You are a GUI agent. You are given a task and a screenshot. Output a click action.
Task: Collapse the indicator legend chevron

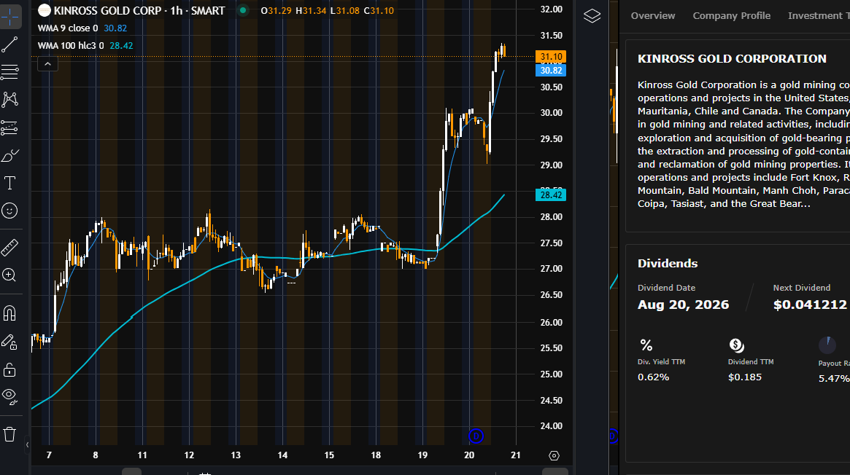click(47, 64)
